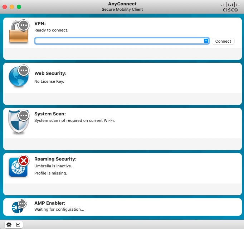Click 'Waiting for configuration...' text
Viewport: 244px width, 229px height.
pos(59,209)
